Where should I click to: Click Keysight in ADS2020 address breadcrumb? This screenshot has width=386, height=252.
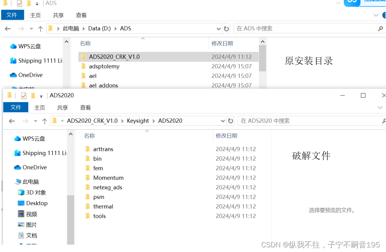click(x=138, y=121)
